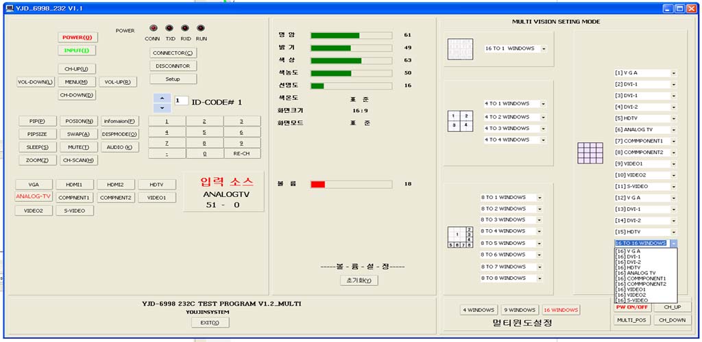Toggle the PW ON/OFF button
702x342 pixels.
631,307
